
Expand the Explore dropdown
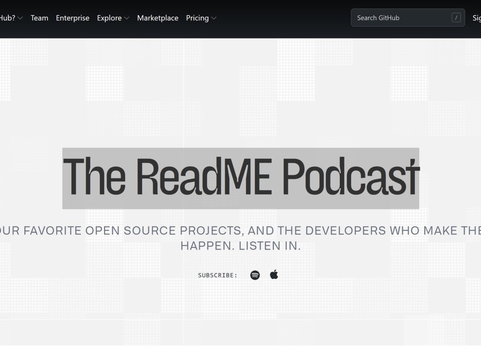[x=113, y=18]
